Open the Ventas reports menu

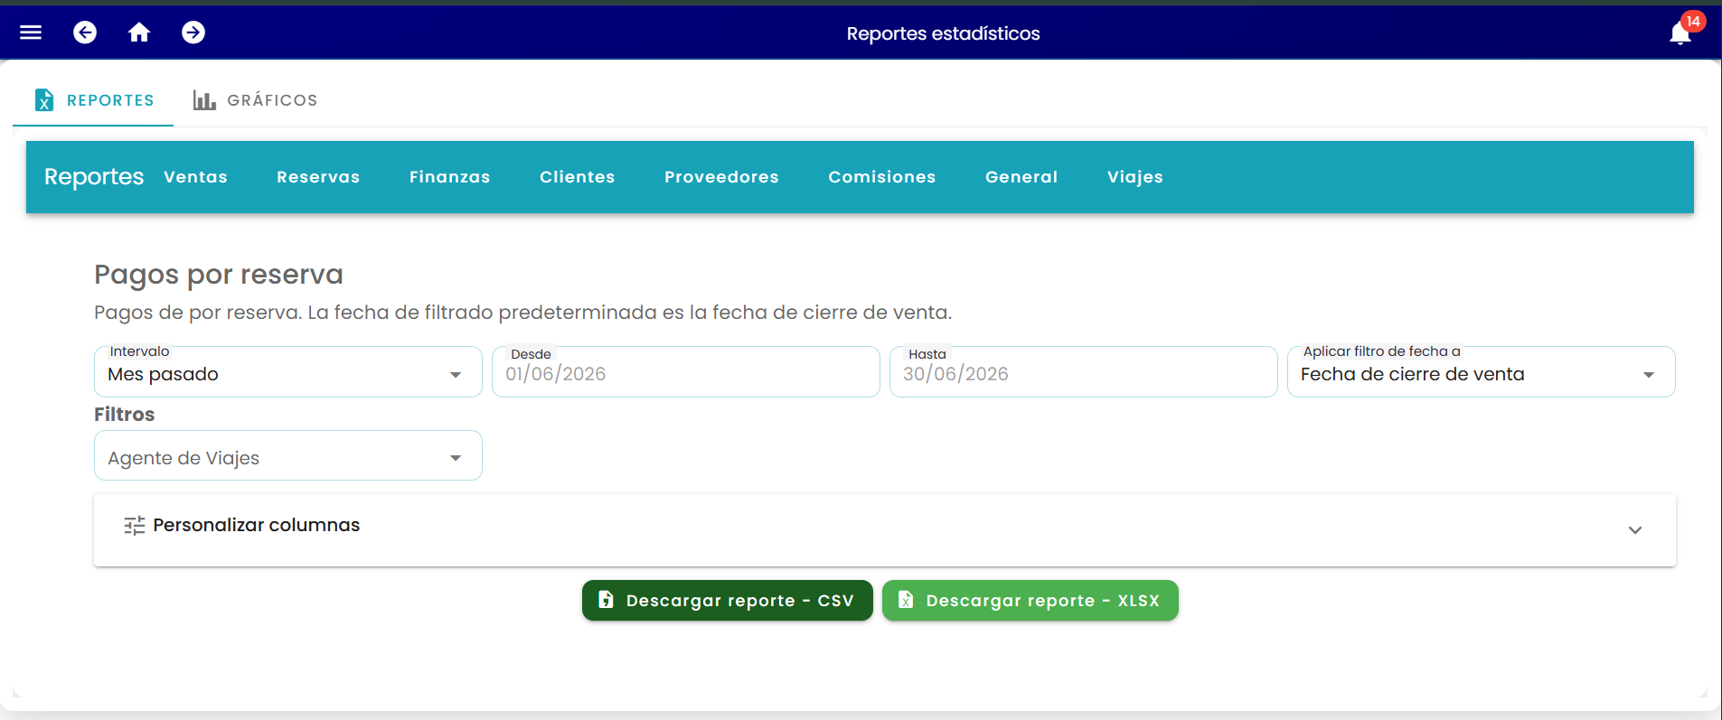195,177
